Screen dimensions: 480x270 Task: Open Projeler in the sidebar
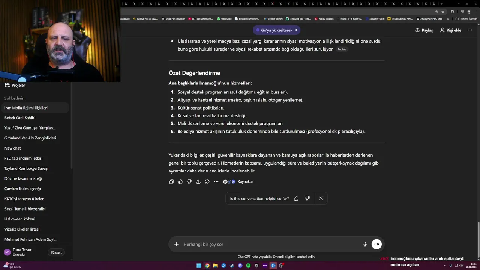15,85
